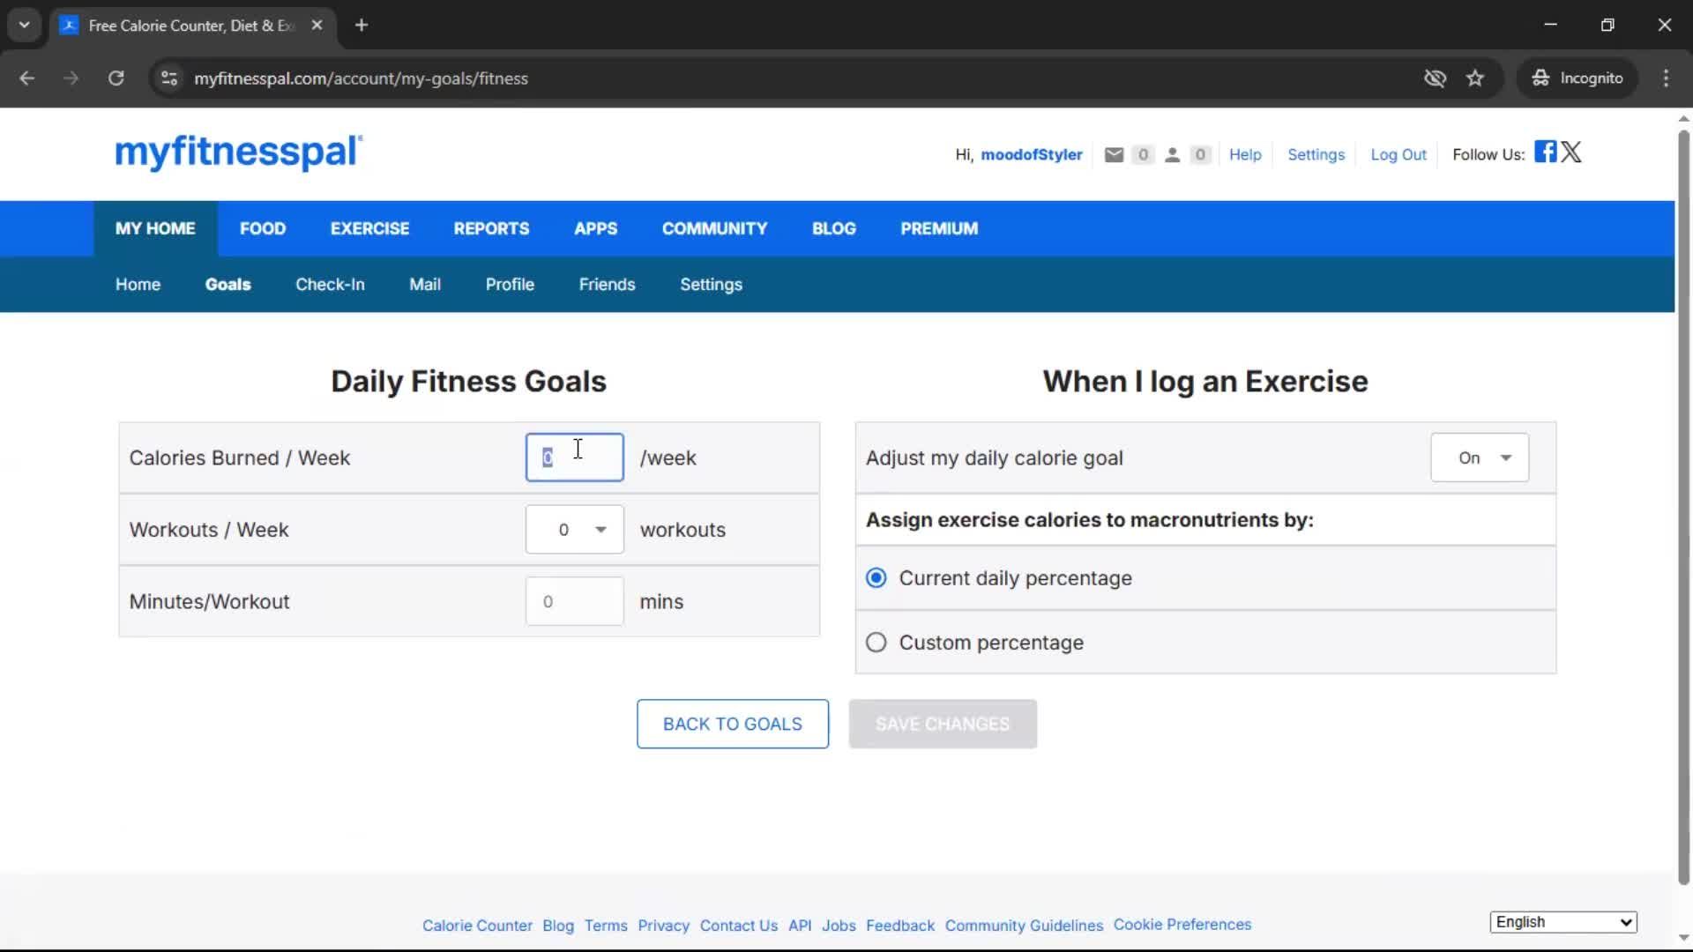Open the Cookie Preferences footer link
The height and width of the screenshot is (952, 1693).
[x=1182, y=925]
